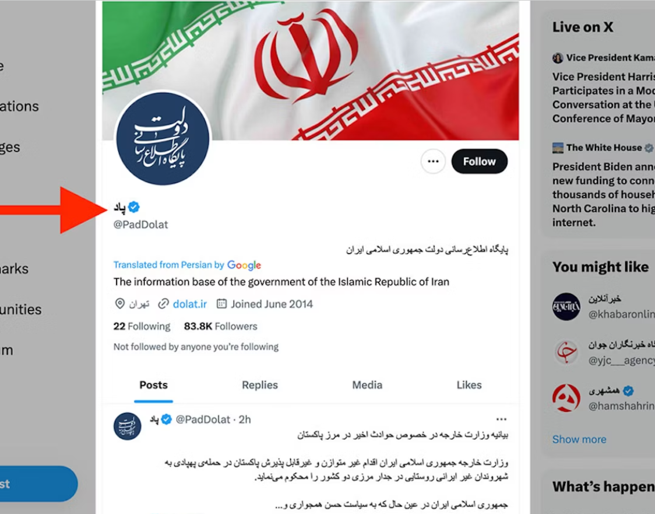Click the hamshahri account red avatar
655x514 pixels.
point(566,398)
